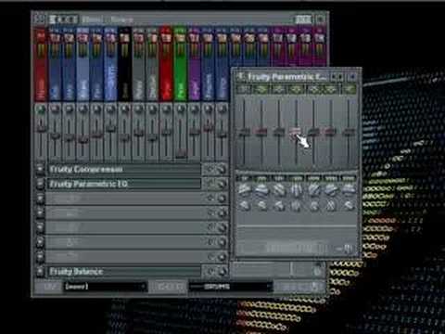Click the seventh band gain slider in Parametric EQ

349,132
